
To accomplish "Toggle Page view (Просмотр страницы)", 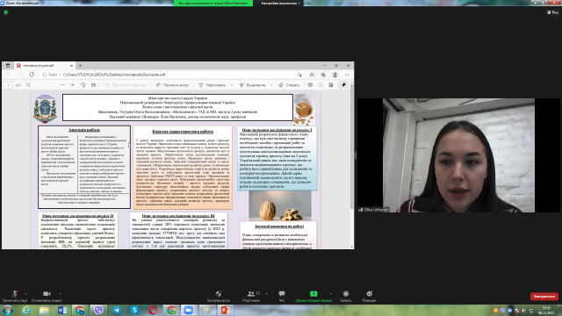I will pos(125,85).
